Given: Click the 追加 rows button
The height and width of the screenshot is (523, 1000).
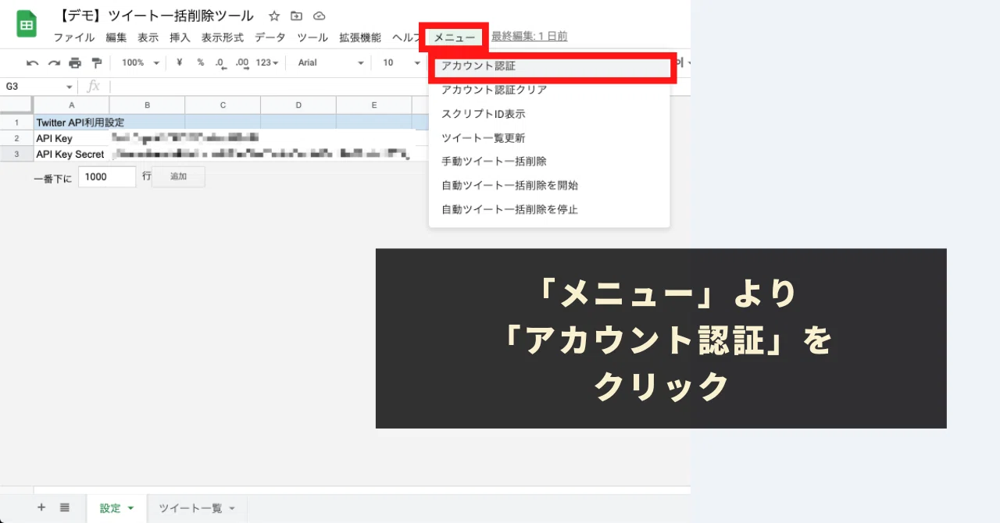Looking at the screenshot, I should (179, 176).
